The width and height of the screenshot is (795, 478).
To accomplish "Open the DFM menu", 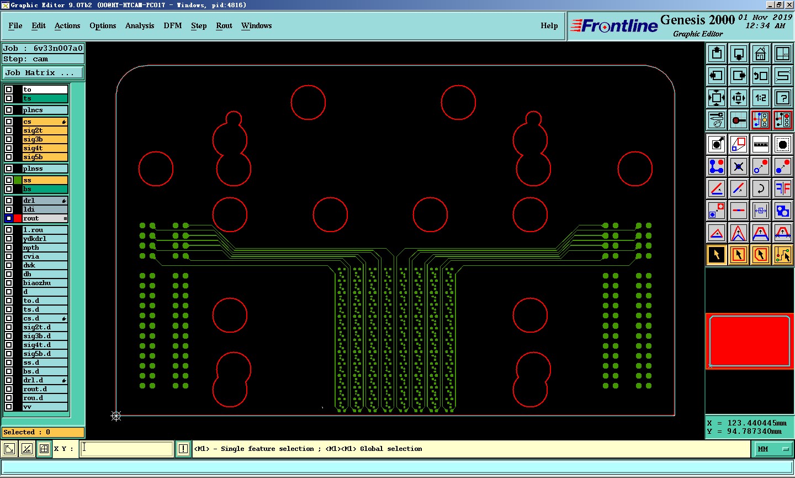I will (173, 25).
